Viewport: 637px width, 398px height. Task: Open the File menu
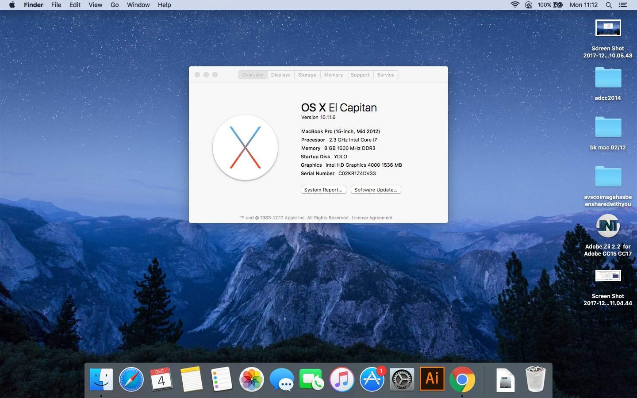tap(56, 5)
